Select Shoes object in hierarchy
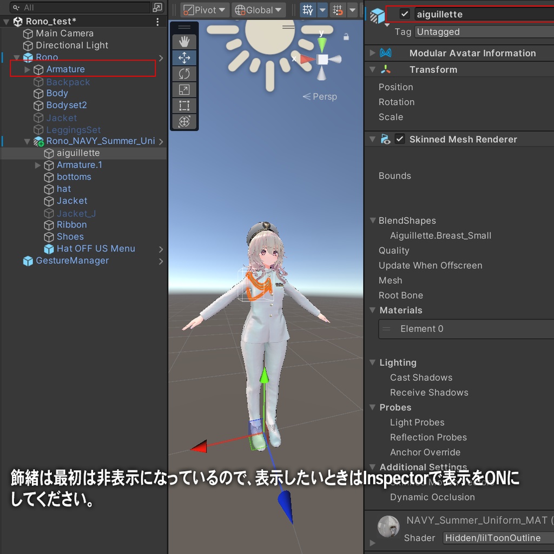Image resolution: width=554 pixels, height=554 pixels. coord(70,237)
